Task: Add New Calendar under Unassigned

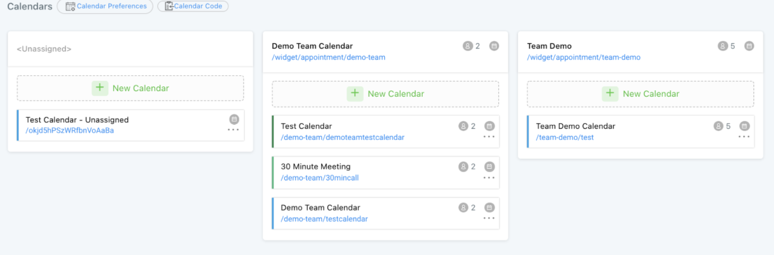Action: 131,88
